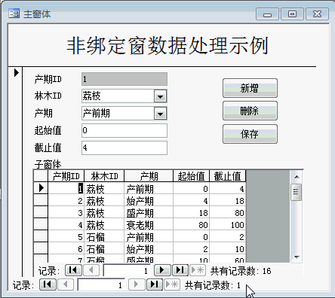Click the 产期 combo box showing 产前期
The width and height of the screenshot is (335, 298).
(124, 114)
